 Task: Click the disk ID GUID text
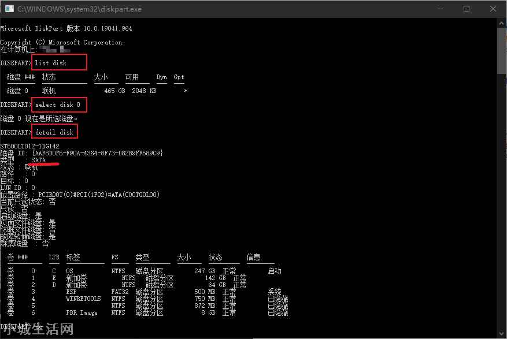coord(98,152)
